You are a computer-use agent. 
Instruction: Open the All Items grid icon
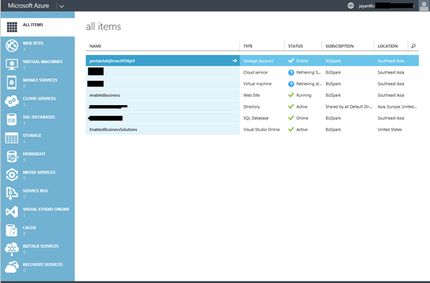pyautogui.click(x=12, y=27)
